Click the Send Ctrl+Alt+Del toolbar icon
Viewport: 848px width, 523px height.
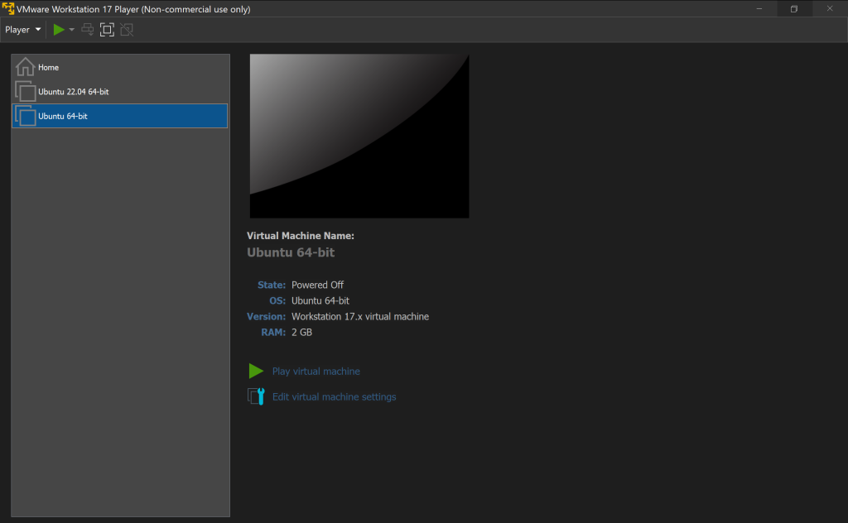(x=87, y=30)
